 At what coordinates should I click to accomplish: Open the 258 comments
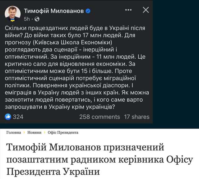(99, 117)
